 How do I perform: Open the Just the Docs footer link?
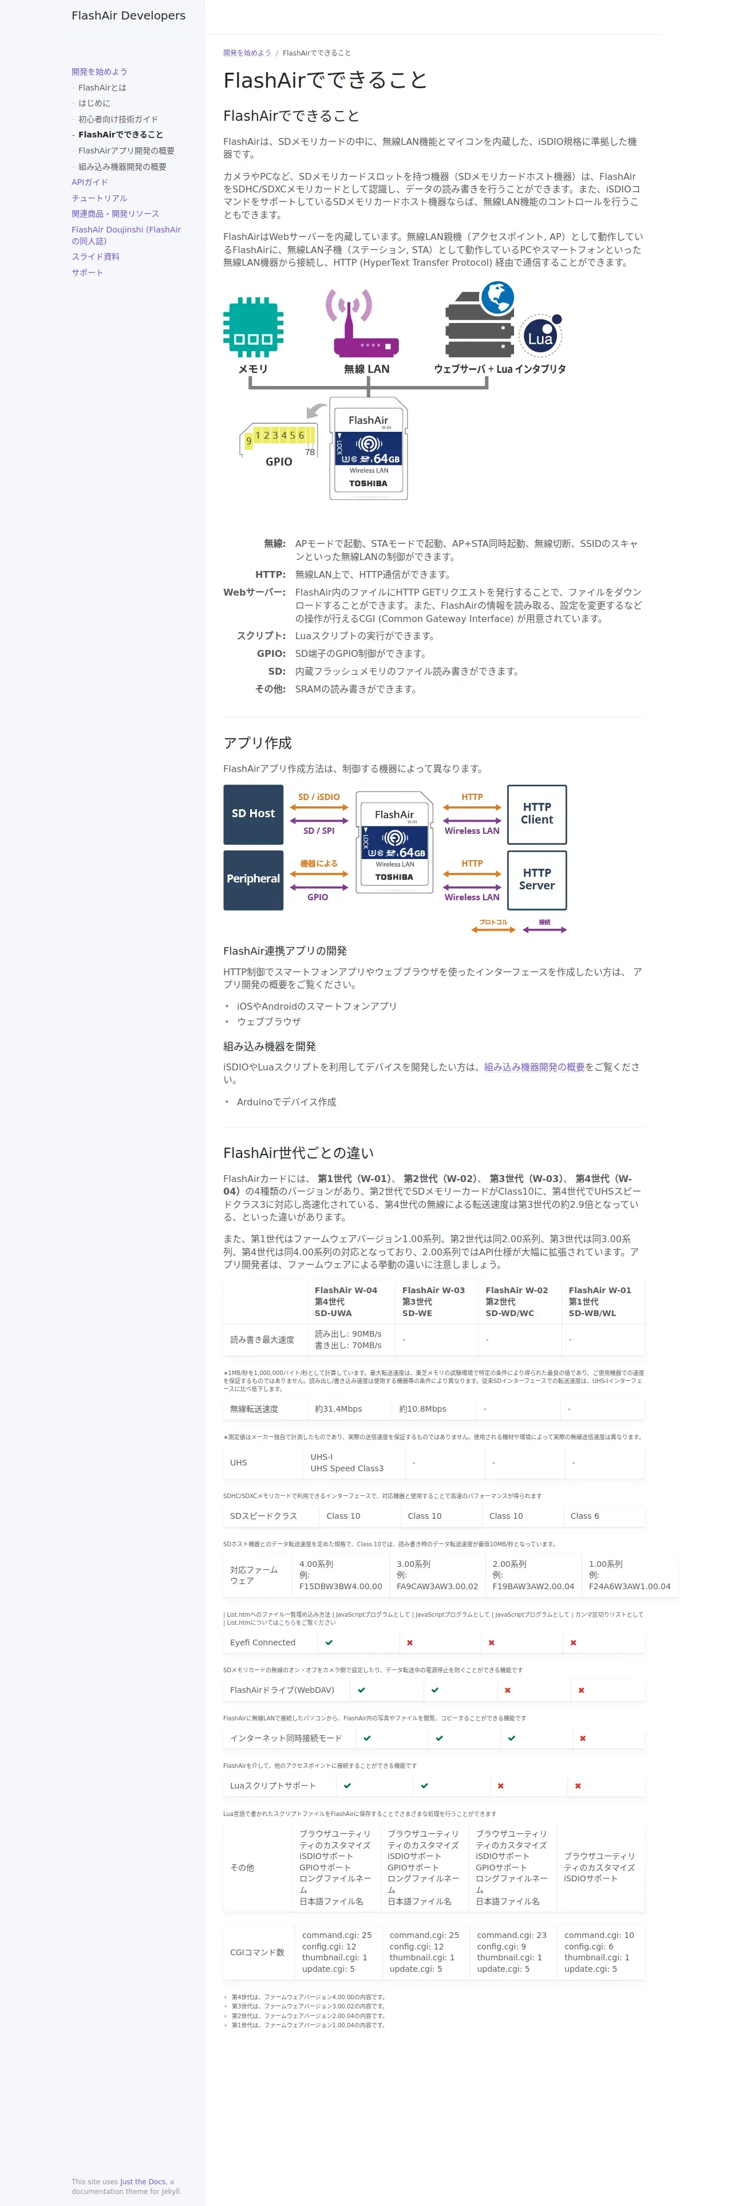[143, 2182]
